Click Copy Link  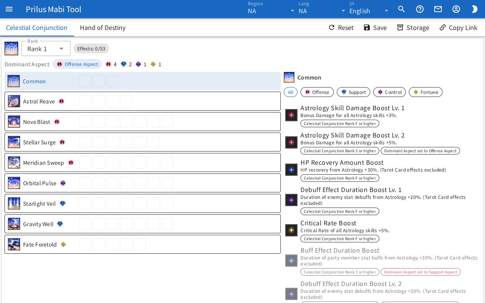(x=458, y=28)
